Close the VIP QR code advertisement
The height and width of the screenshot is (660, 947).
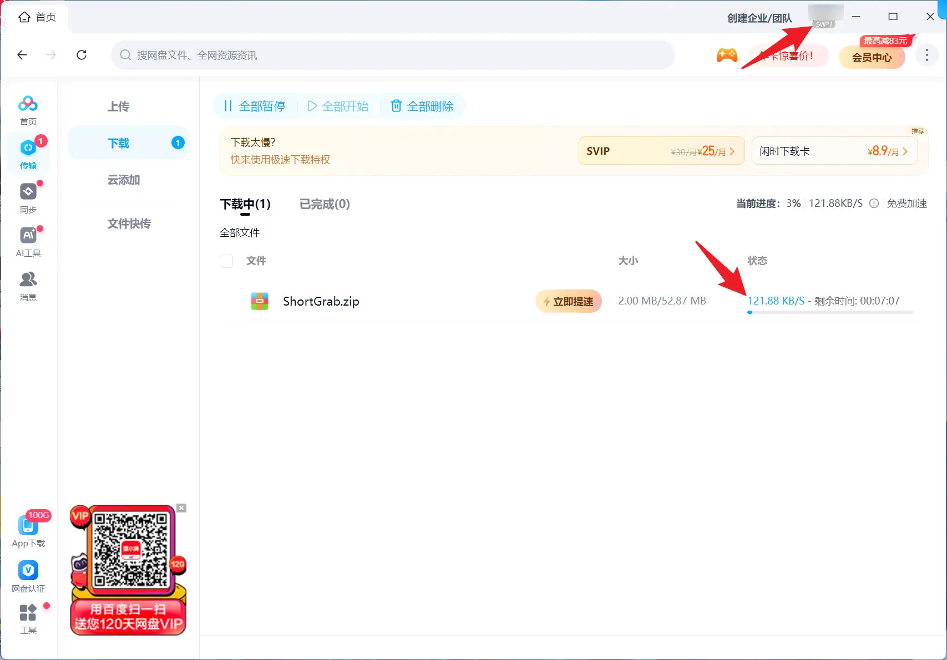click(x=181, y=507)
